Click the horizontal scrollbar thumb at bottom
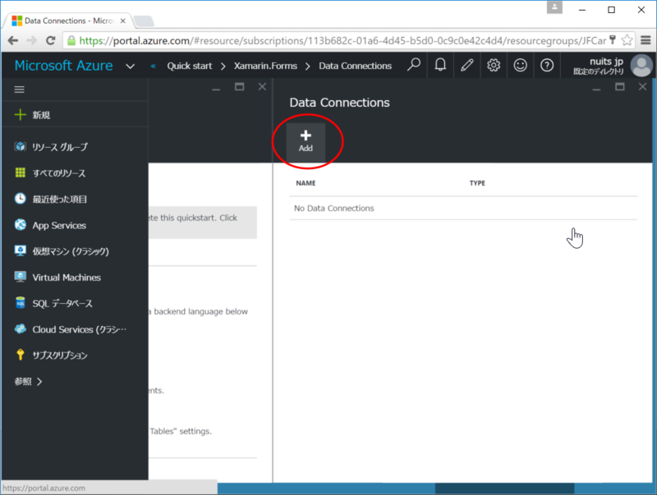Image resolution: width=657 pixels, height=495 pixels. [x=504, y=488]
